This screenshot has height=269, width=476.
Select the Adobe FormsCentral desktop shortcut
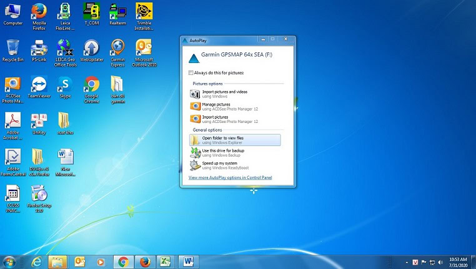(x=12, y=162)
